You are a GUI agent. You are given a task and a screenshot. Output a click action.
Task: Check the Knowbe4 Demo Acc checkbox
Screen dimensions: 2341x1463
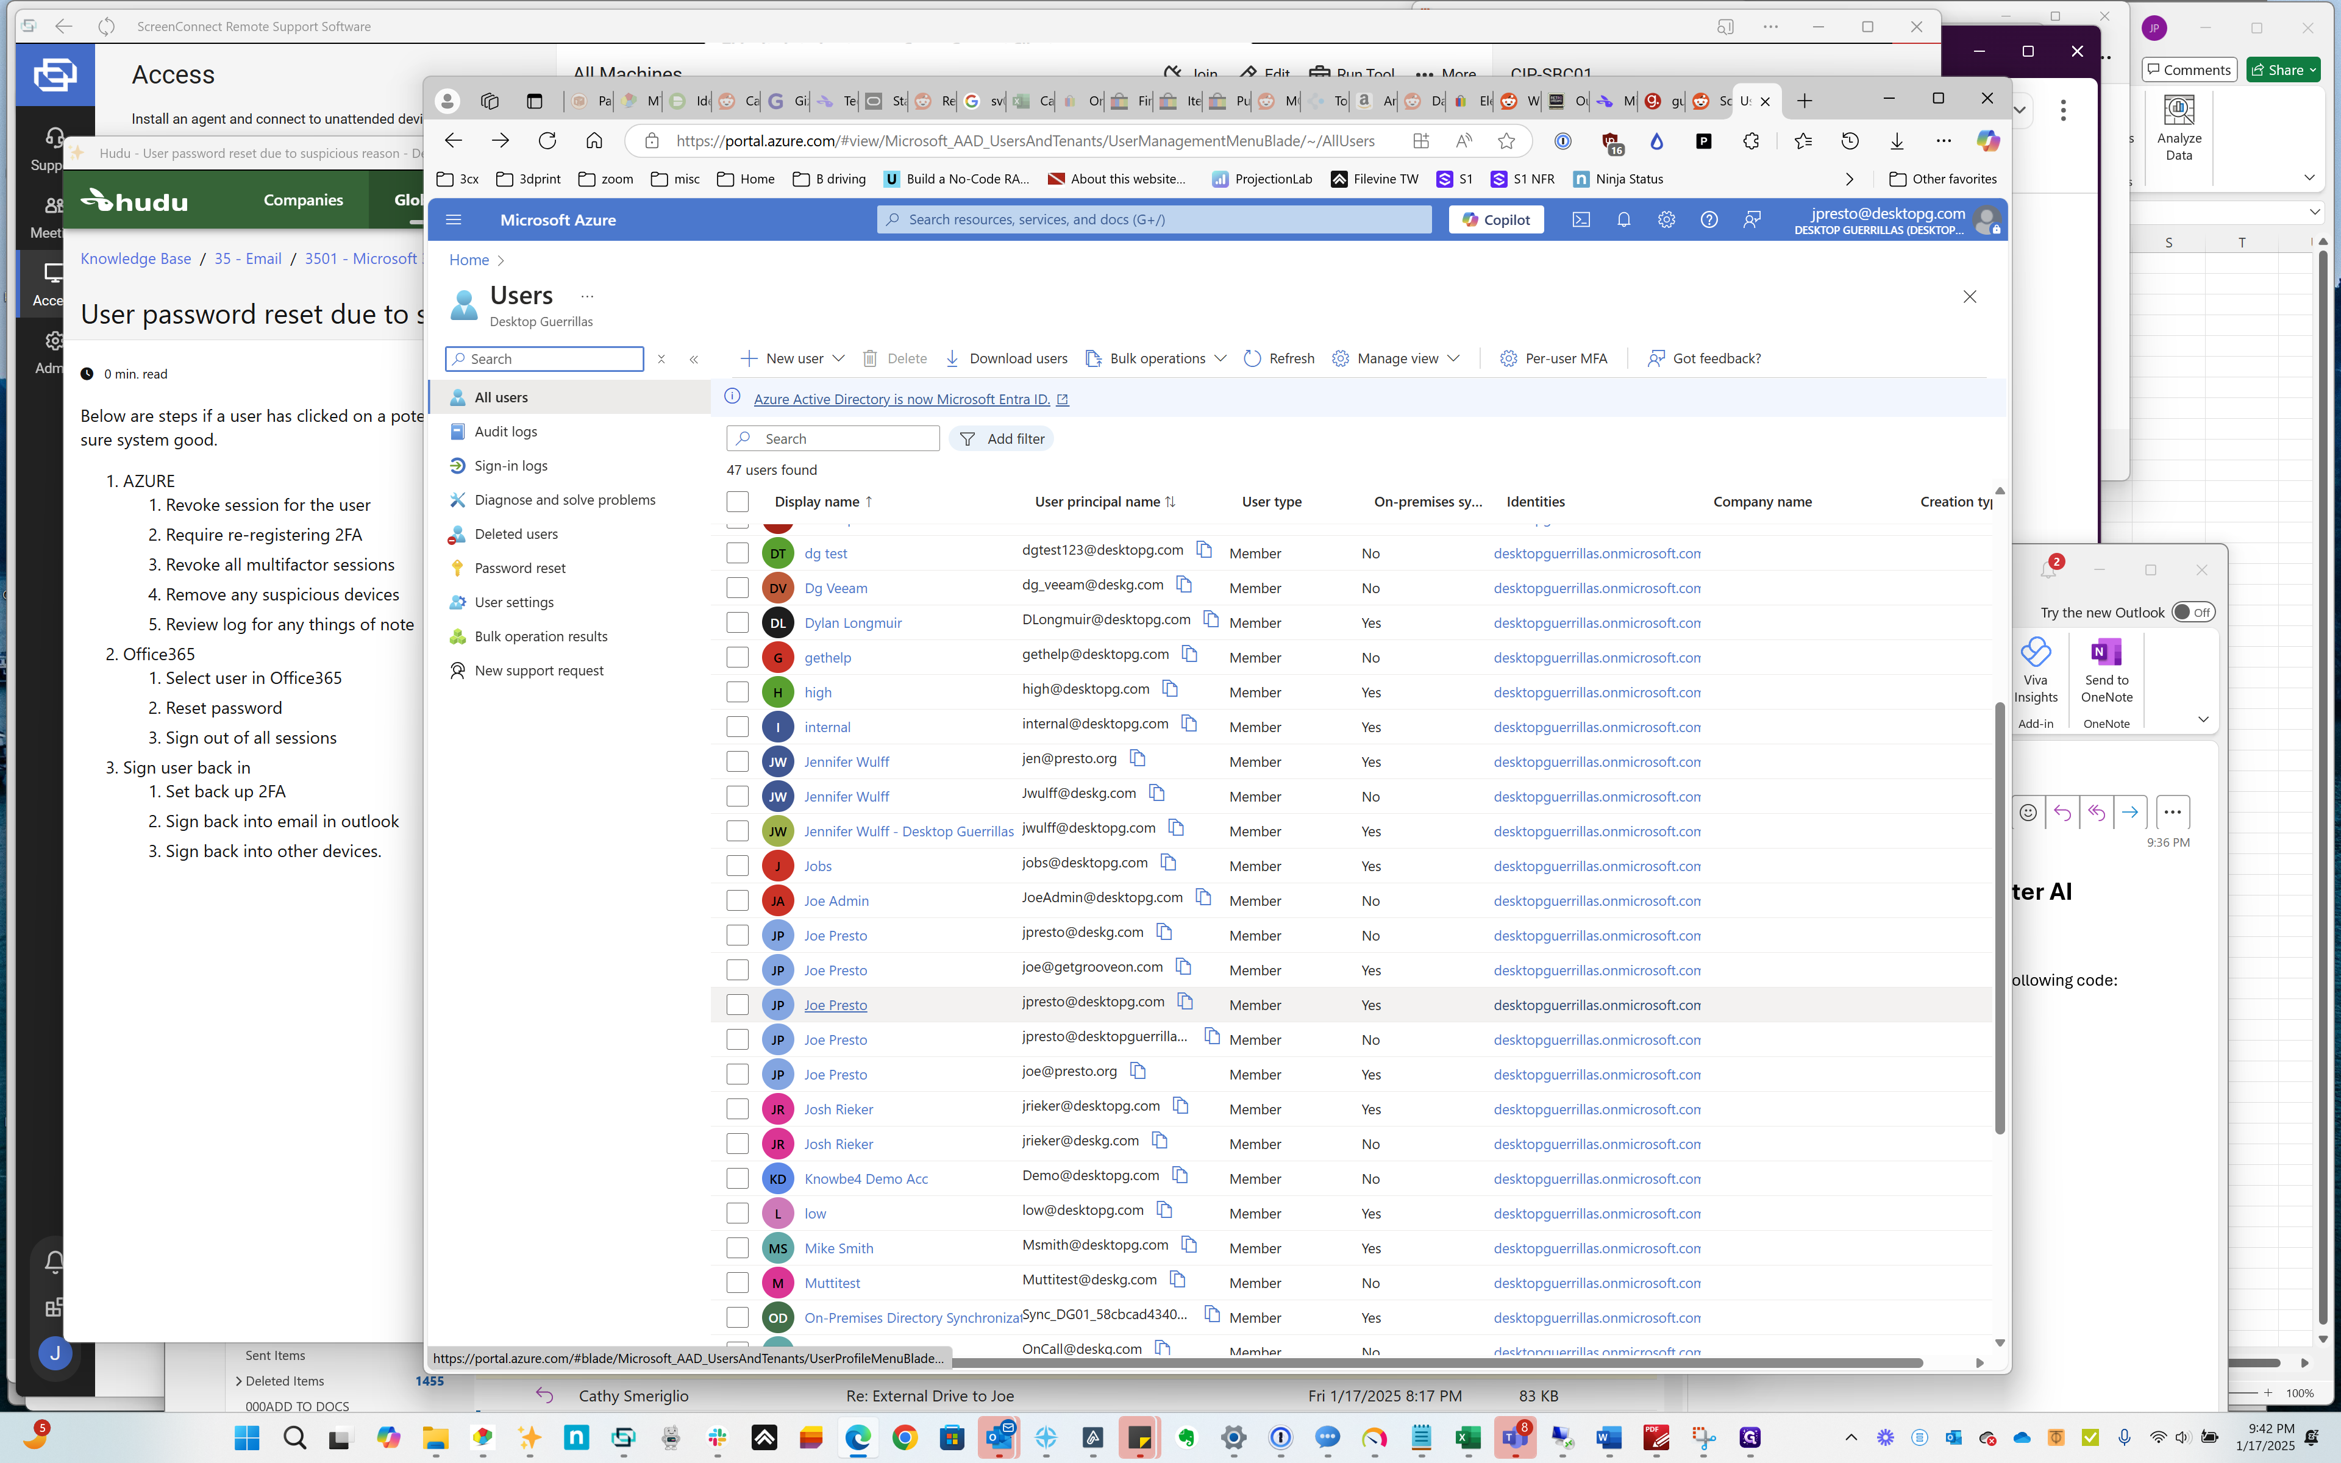pos(737,1178)
